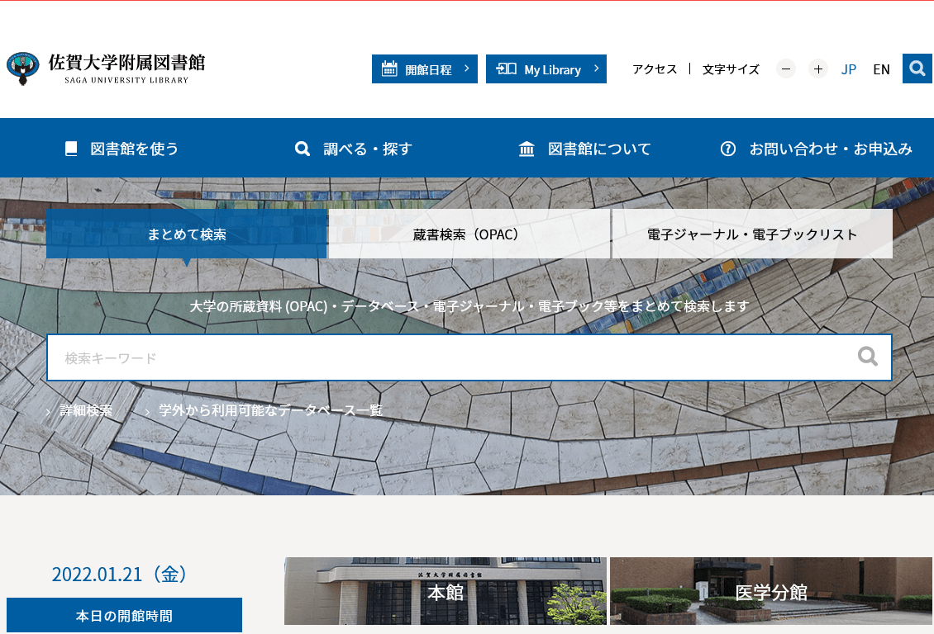Viewport: 934px width, 634px height.
Task: Click the 医学分館 building thumbnail
Action: [771, 590]
